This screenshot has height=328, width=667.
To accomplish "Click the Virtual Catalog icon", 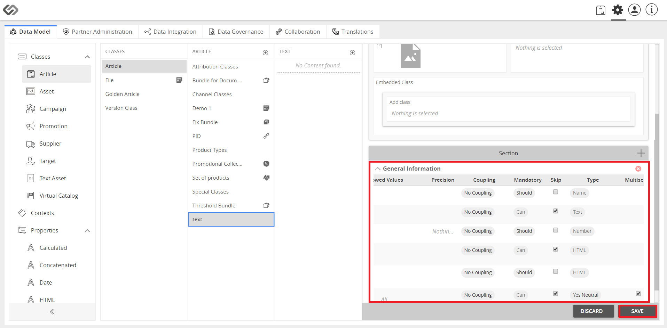I will pyautogui.click(x=31, y=196).
